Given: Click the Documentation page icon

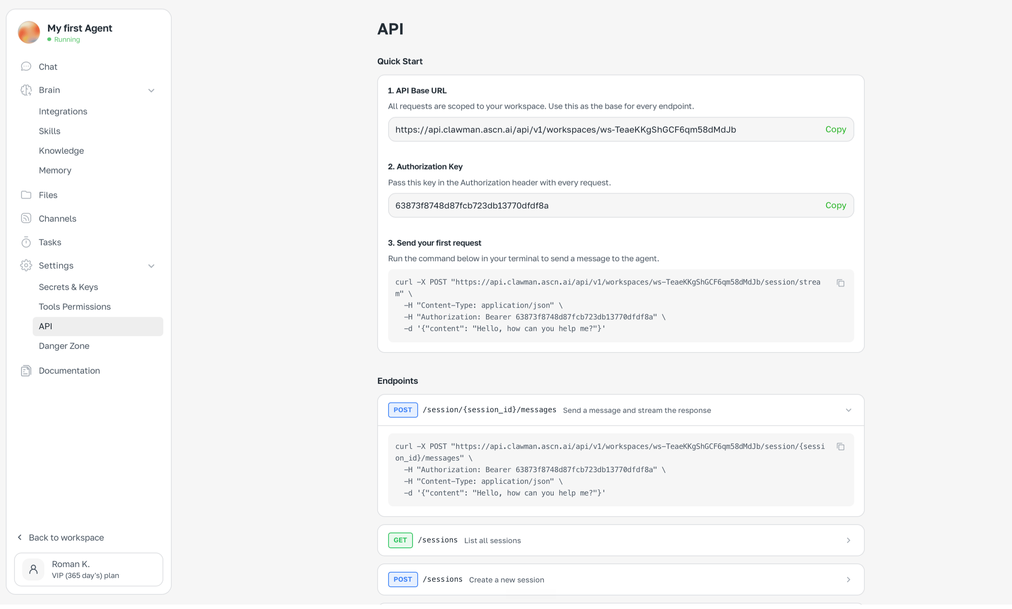Looking at the screenshot, I should pos(26,370).
